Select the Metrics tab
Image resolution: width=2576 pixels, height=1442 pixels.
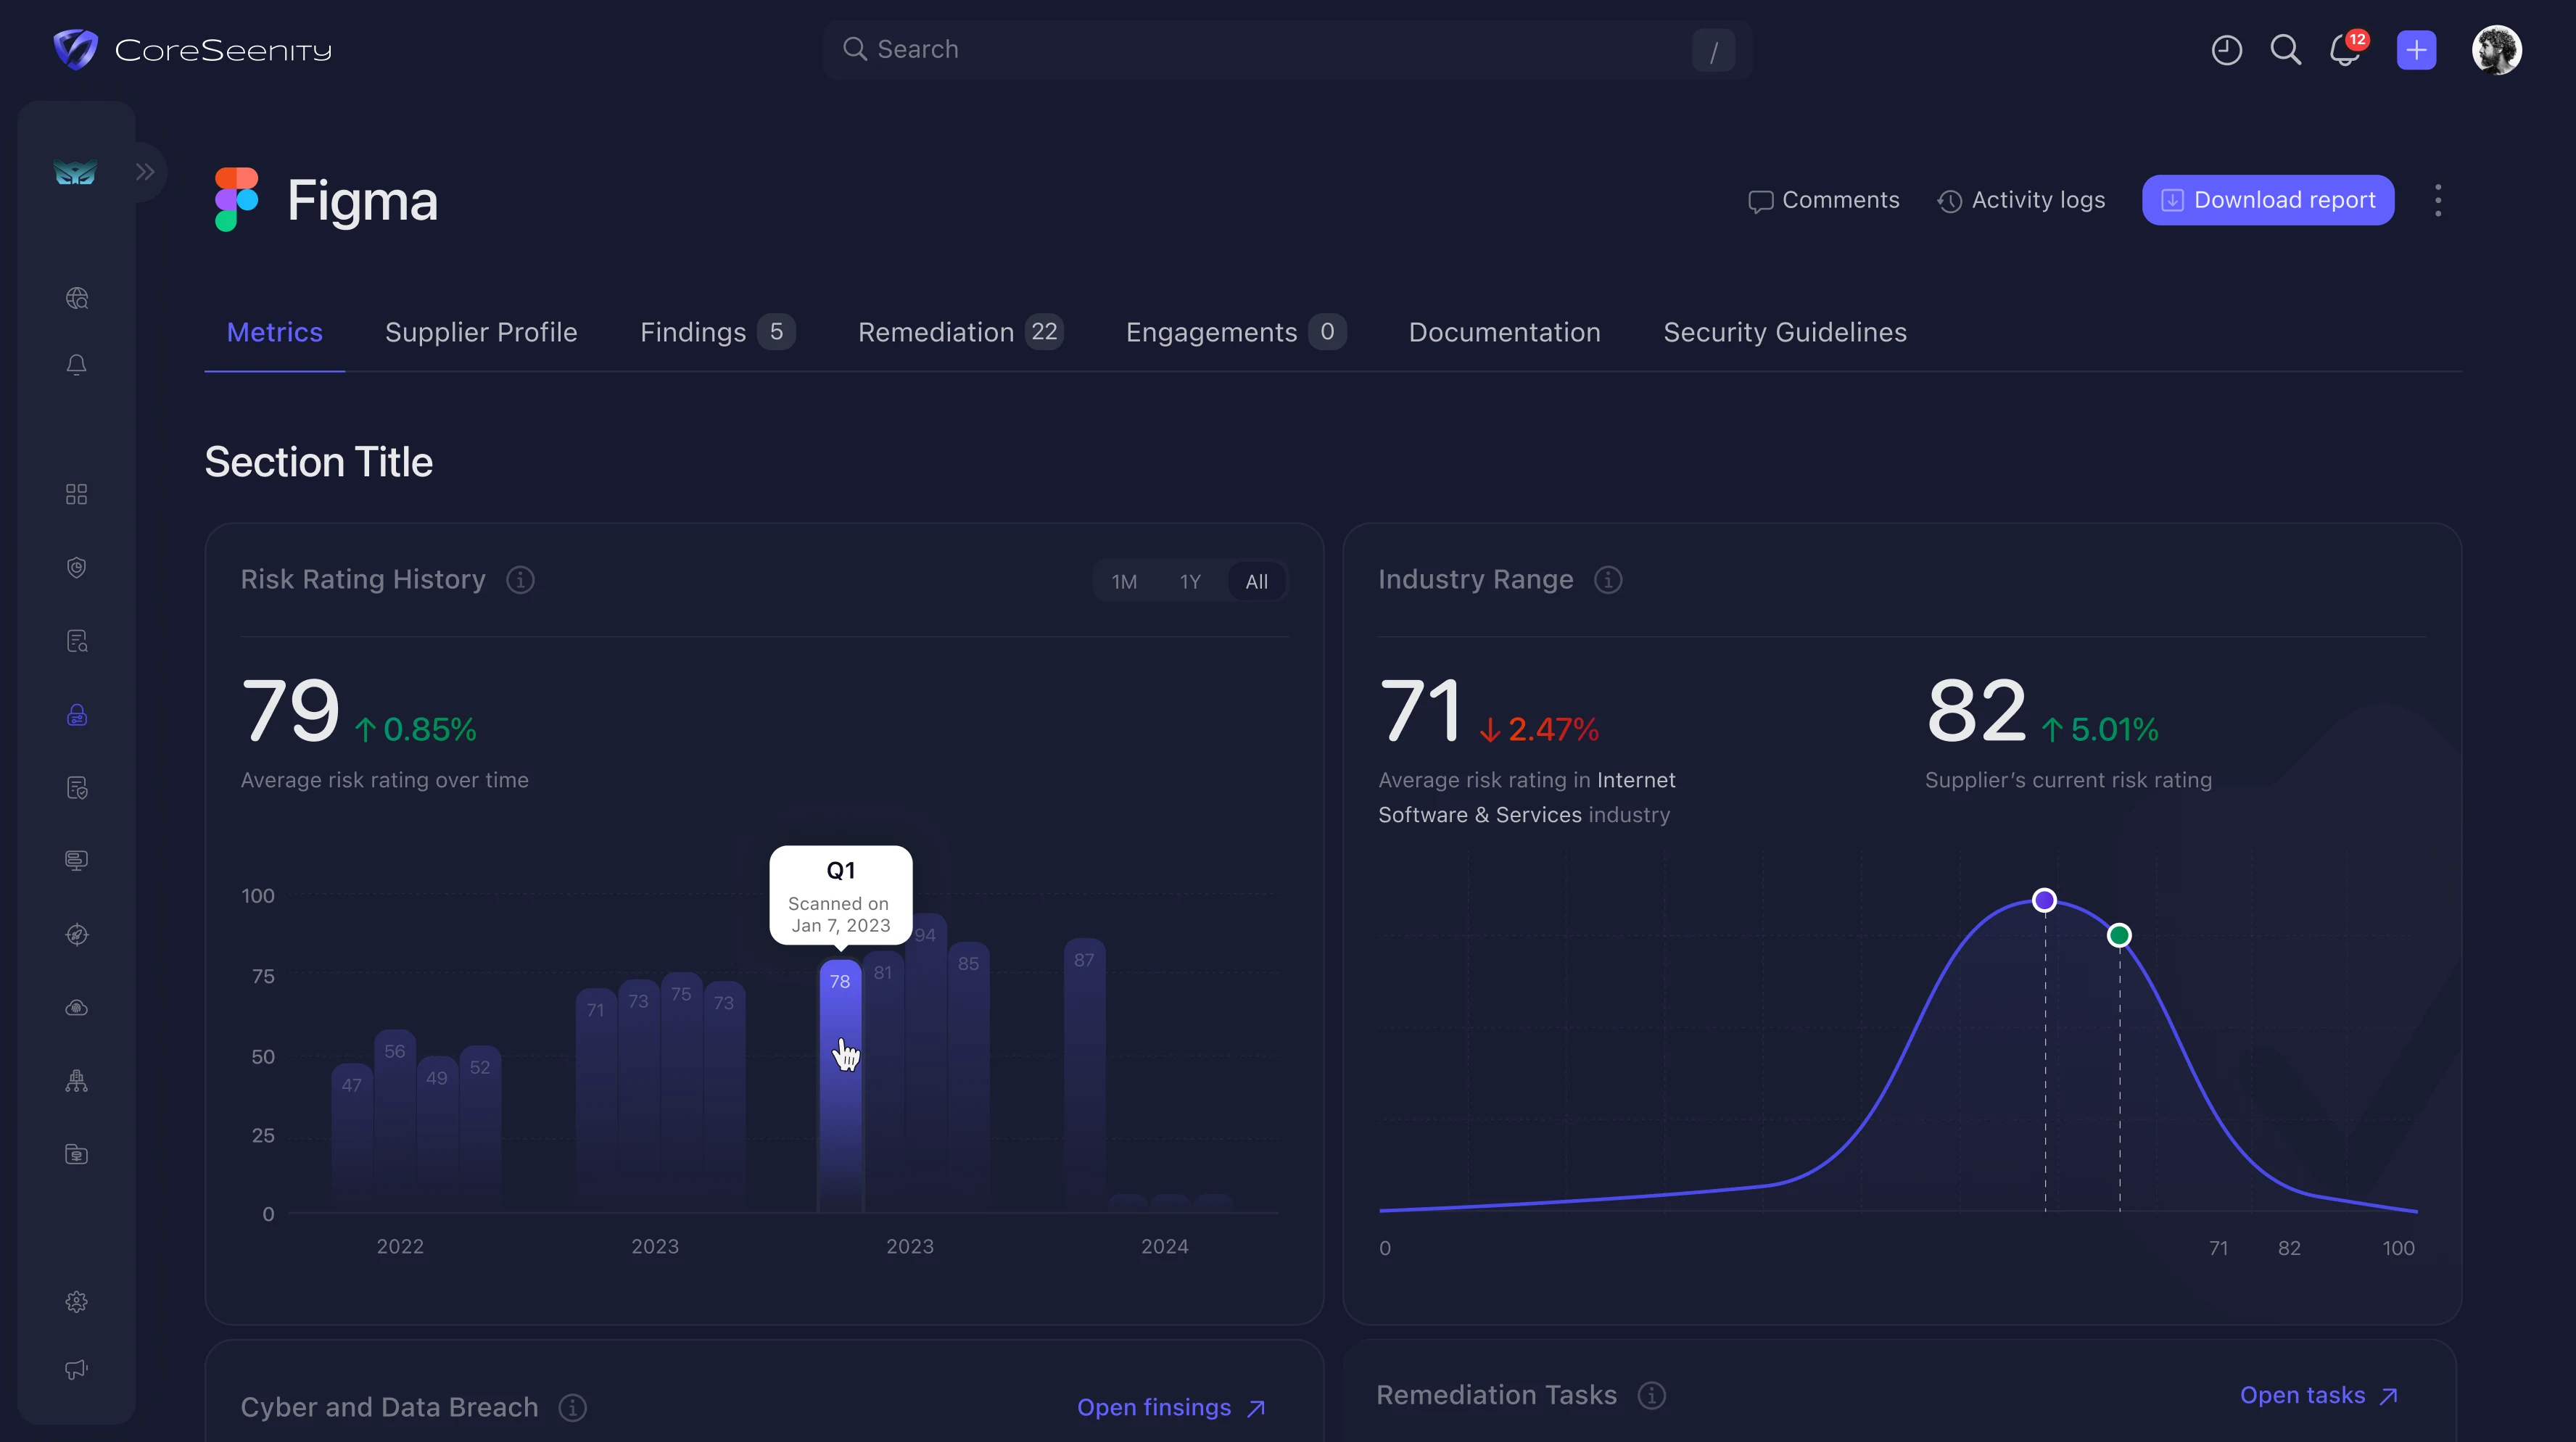275,332
